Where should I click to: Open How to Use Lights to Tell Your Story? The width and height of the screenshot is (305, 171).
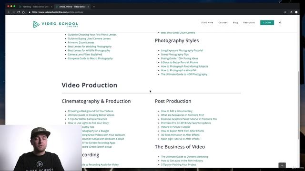pyautogui.click(x=88, y=123)
